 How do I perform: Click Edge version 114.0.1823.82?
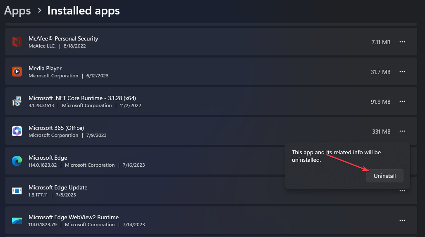click(43, 165)
